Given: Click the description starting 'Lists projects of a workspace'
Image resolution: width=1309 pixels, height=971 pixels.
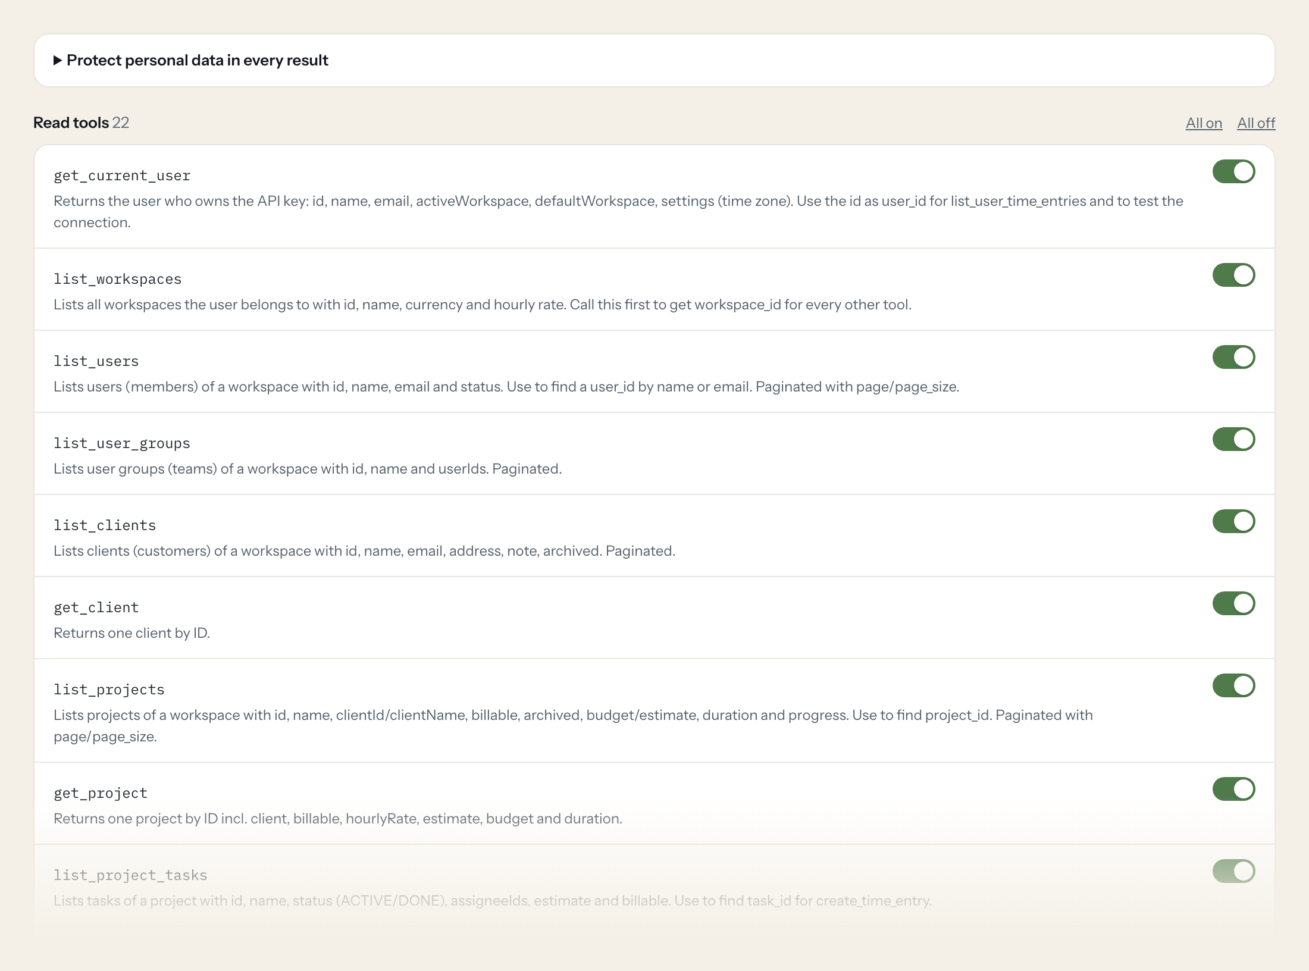Looking at the screenshot, I should [573, 726].
